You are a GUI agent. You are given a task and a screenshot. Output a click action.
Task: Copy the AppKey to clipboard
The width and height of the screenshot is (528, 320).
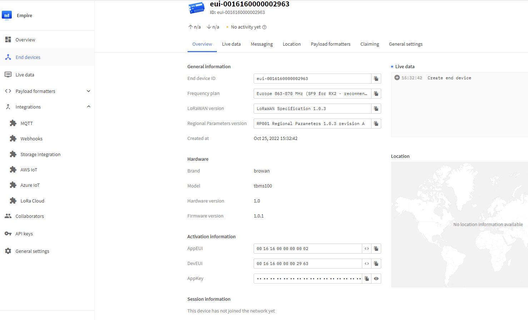click(367, 279)
